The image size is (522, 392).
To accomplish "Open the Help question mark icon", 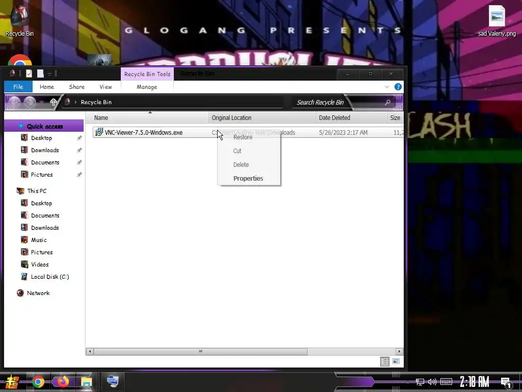I will click(398, 87).
